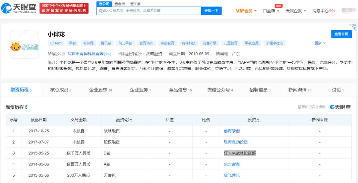Click the 数千万人民币 amount cell
Screen dimensions: 358x183
pyautogui.click(x=79, y=153)
